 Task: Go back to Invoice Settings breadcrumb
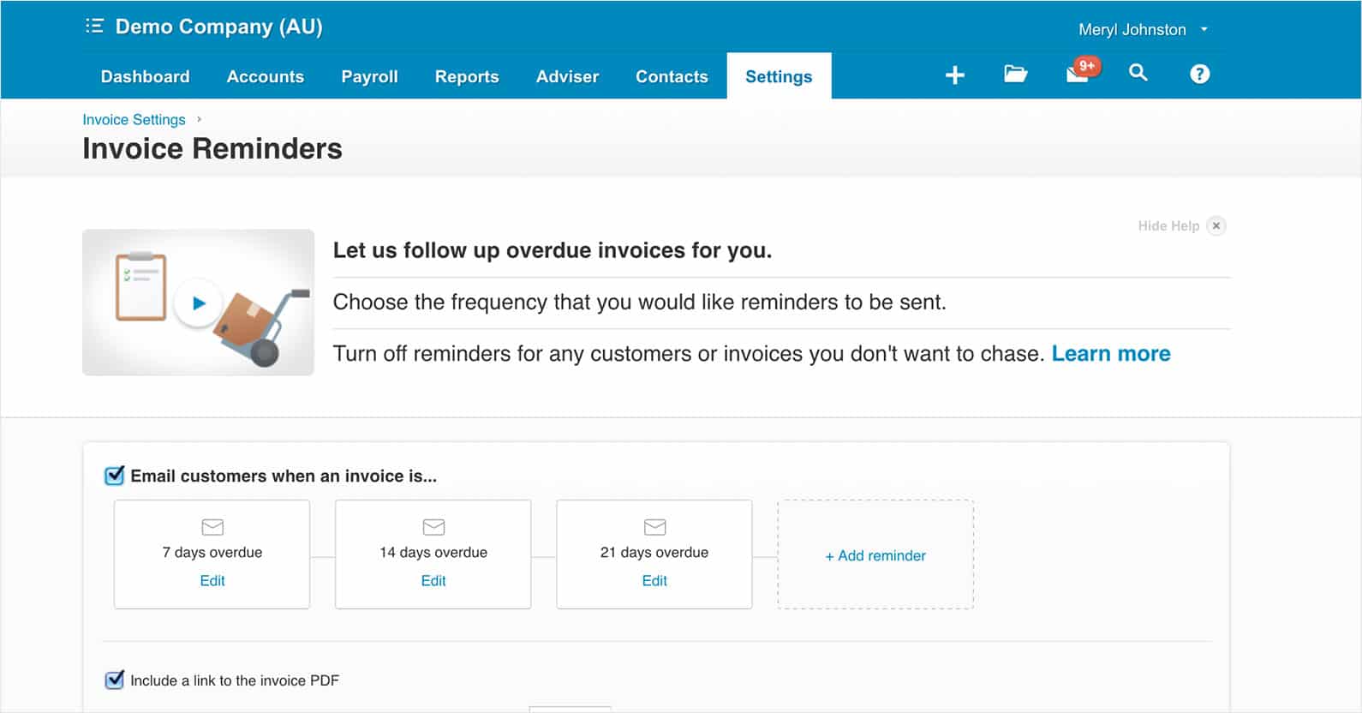point(134,120)
